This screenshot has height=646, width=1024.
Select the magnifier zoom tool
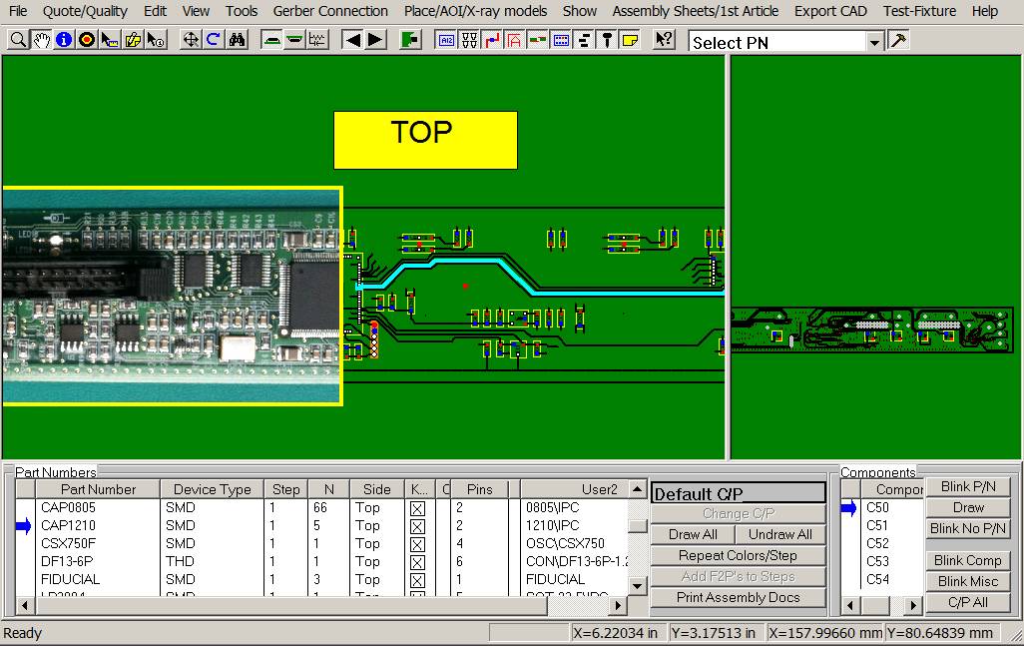point(18,41)
